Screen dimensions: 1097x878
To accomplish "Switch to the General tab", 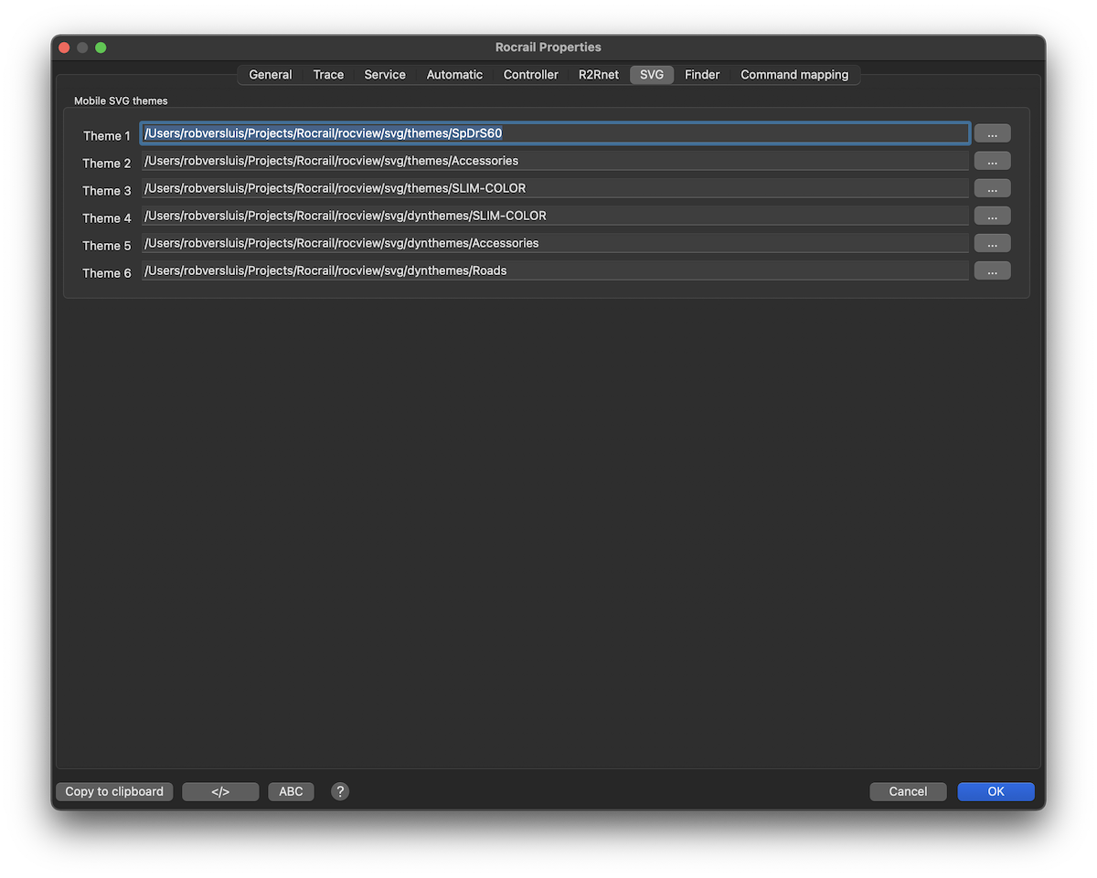I will pyautogui.click(x=271, y=75).
